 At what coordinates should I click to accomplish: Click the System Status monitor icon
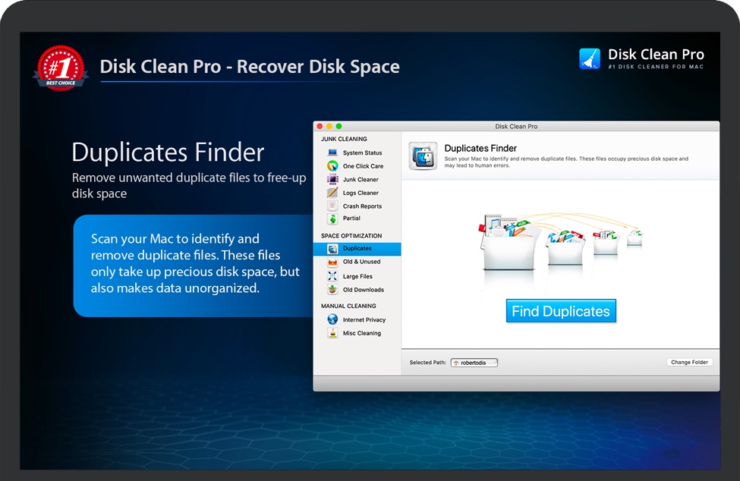[332, 152]
